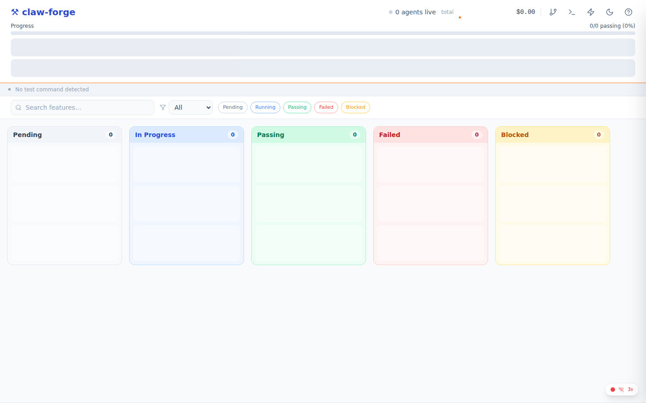Toggle the Passing filter pill
This screenshot has height=403, width=646.
pyautogui.click(x=297, y=107)
